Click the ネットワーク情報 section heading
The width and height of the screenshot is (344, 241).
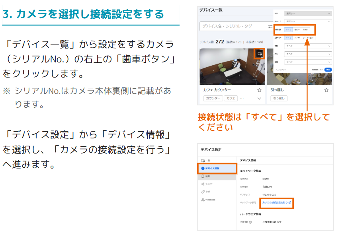250,171
